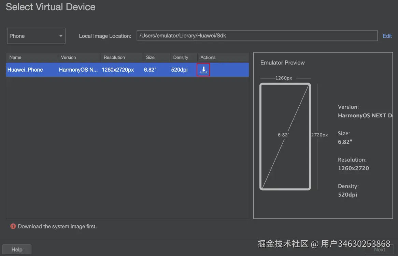
Task: Sort by the Resolution column header
Action: [x=122, y=57]
